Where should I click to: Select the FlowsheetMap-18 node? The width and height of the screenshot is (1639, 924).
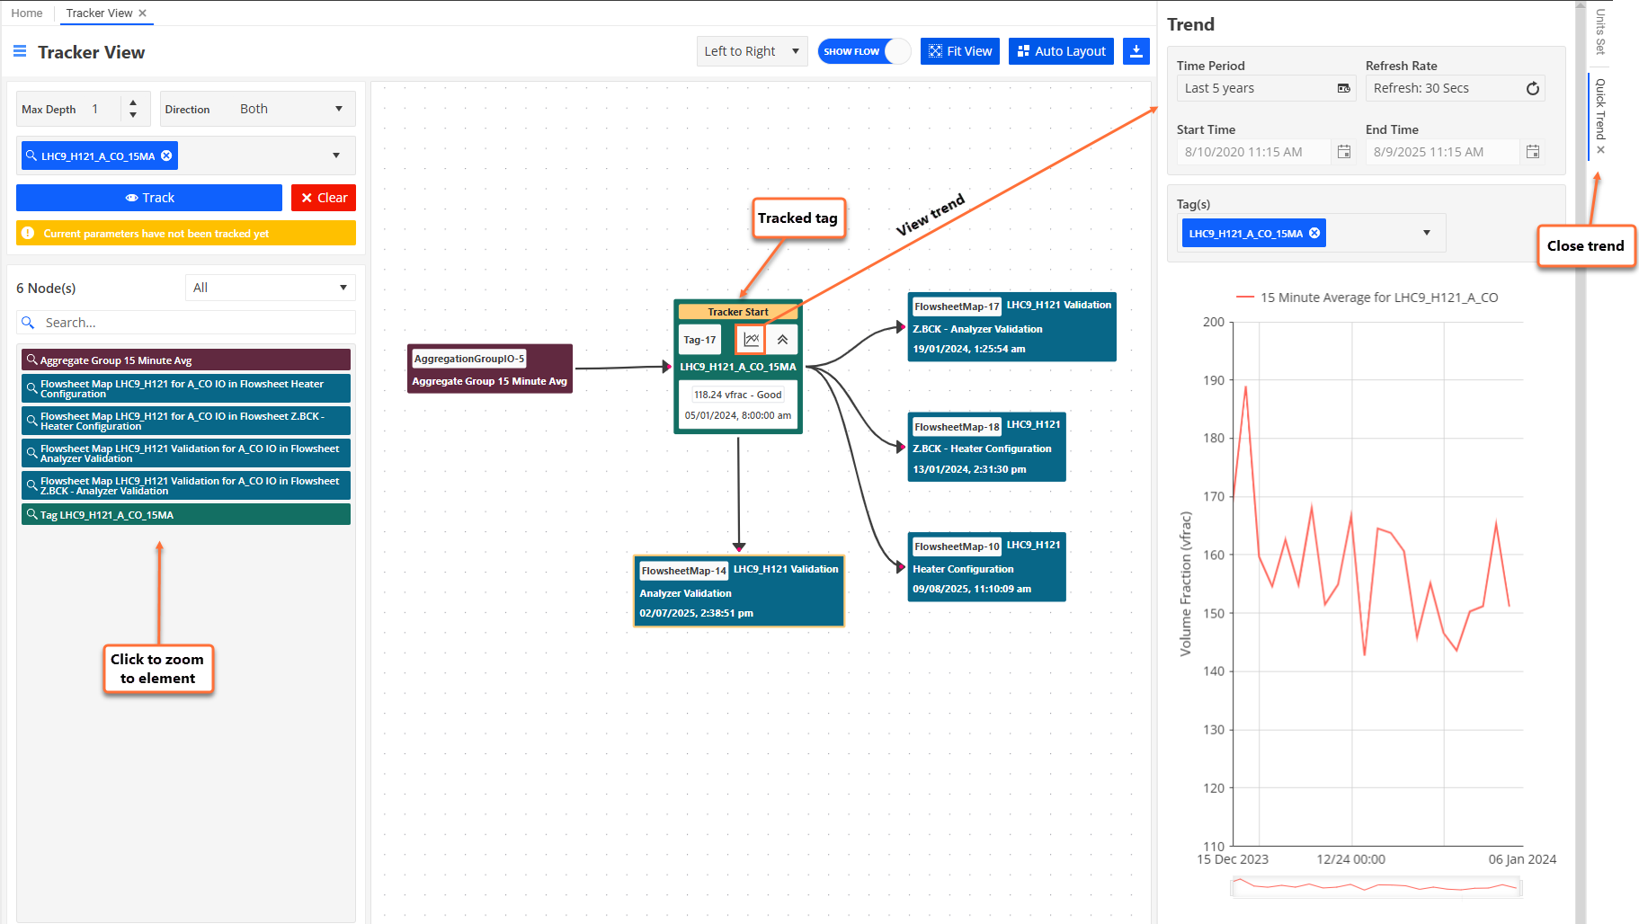click(x=987, y=447)
